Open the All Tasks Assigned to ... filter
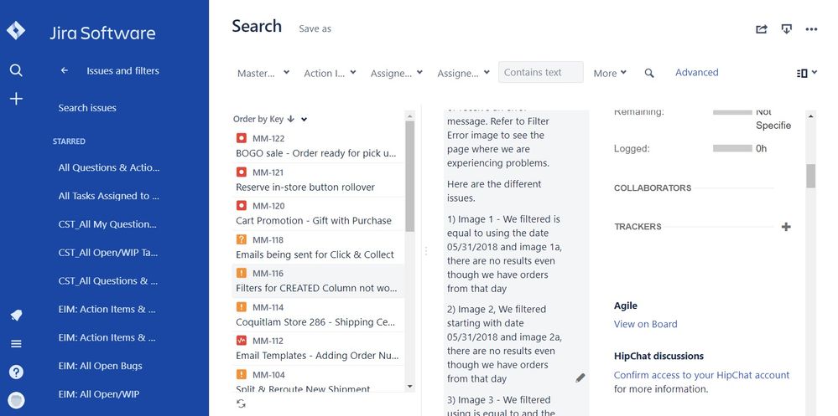Screen dimensions: 838x416 (x=109, y=196)
